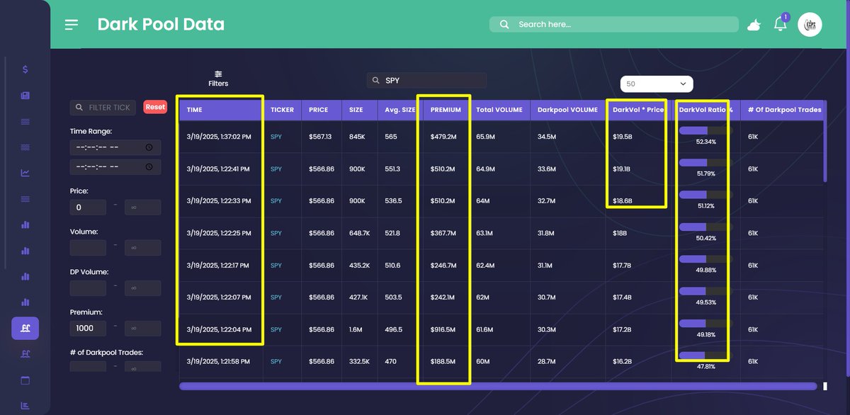Click the magnifier icon in header search

pyautogui.click(x=504, y=24)
